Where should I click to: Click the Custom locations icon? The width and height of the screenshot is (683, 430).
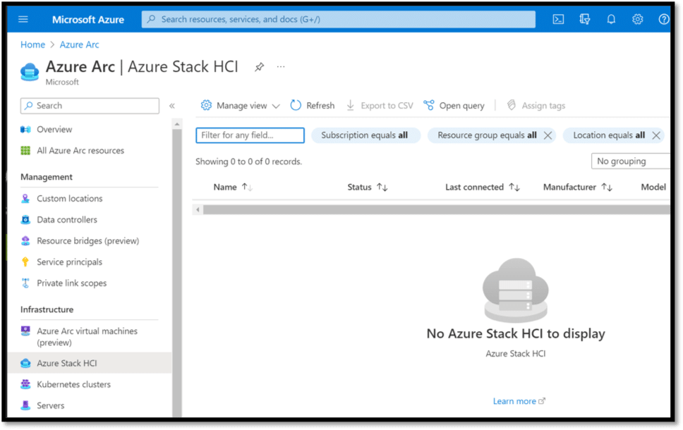point(25,199)
